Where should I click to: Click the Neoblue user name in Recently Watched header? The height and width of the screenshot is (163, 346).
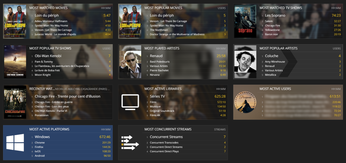[x=82, y=89]
